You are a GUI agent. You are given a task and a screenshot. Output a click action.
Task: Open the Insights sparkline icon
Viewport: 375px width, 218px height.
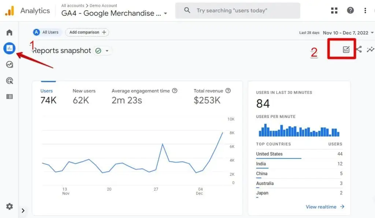coord(371,49)
